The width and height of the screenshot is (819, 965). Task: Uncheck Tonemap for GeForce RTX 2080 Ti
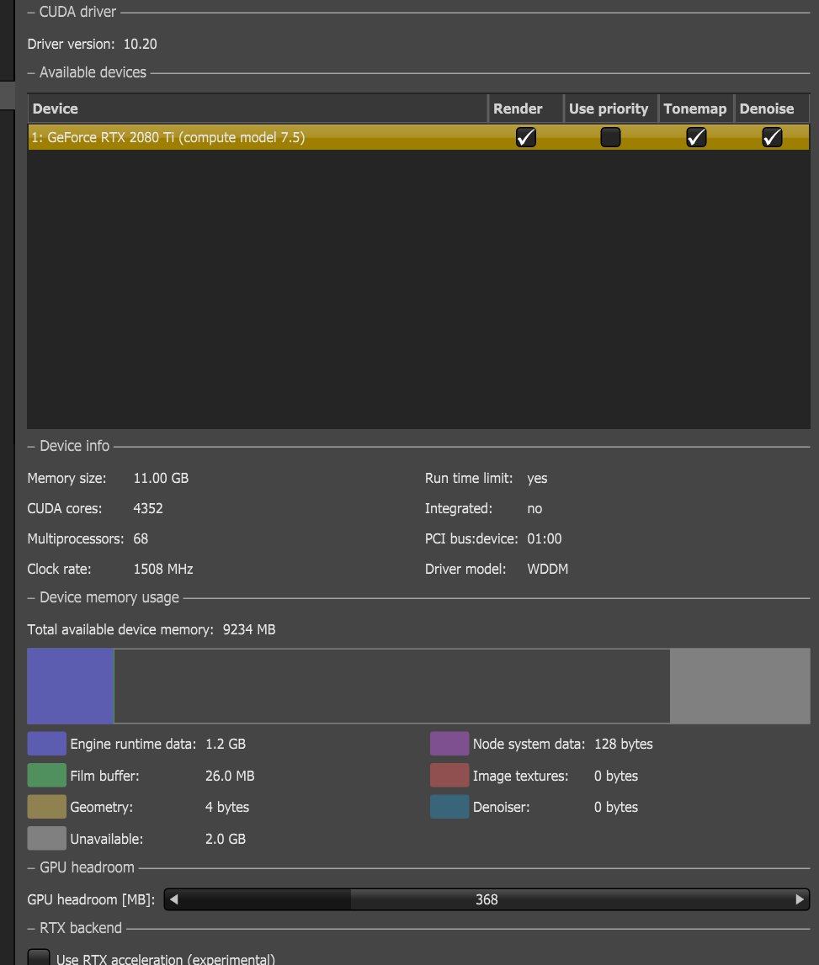696,137
